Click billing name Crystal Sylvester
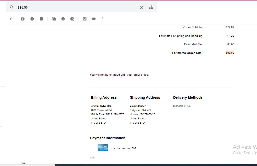This screenshot has width=257, height=166. tap(101, 106)
